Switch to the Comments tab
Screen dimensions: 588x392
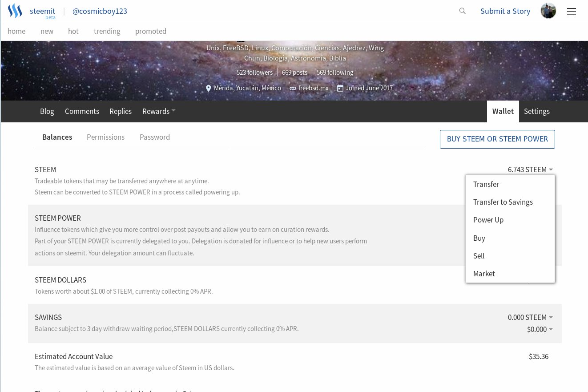pos(82,111)
